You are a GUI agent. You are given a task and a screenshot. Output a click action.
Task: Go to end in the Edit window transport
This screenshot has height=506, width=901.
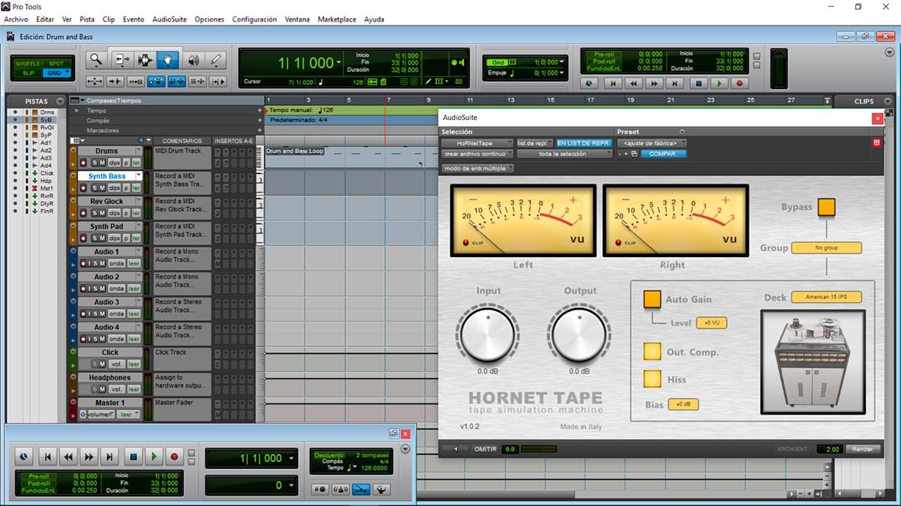tap(675, 83)
